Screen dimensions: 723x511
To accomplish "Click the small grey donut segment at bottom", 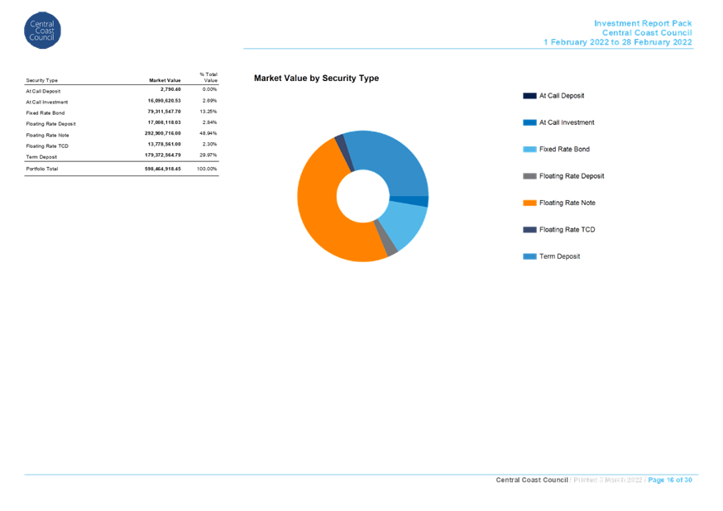I will pos(387,246).
